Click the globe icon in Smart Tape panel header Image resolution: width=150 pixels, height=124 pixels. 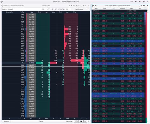click(x=93, y=6)
